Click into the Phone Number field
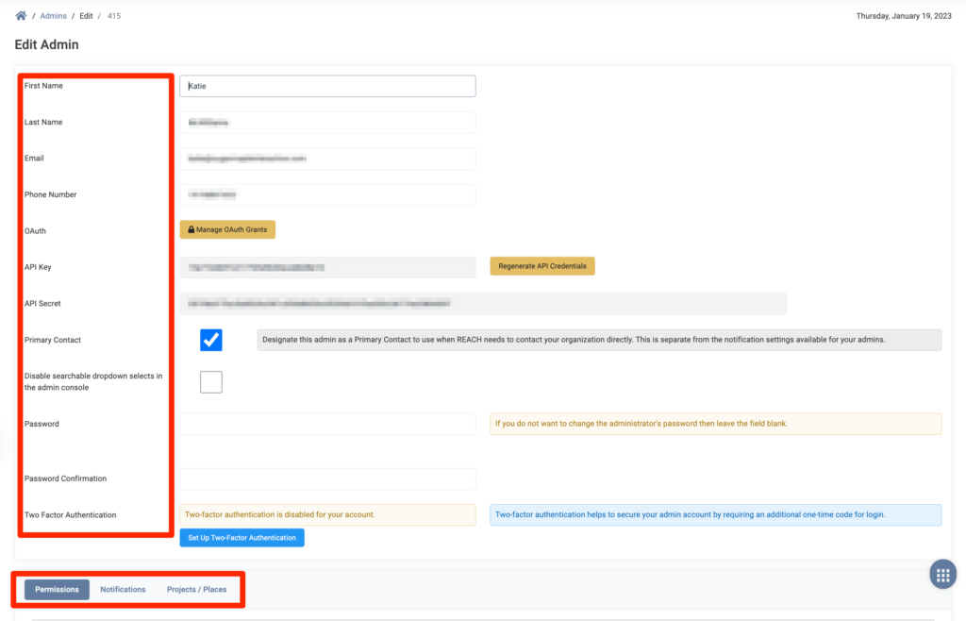 click(x=327, y=194)
